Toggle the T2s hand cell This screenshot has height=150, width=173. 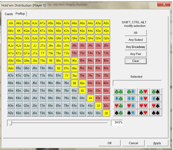106,53
